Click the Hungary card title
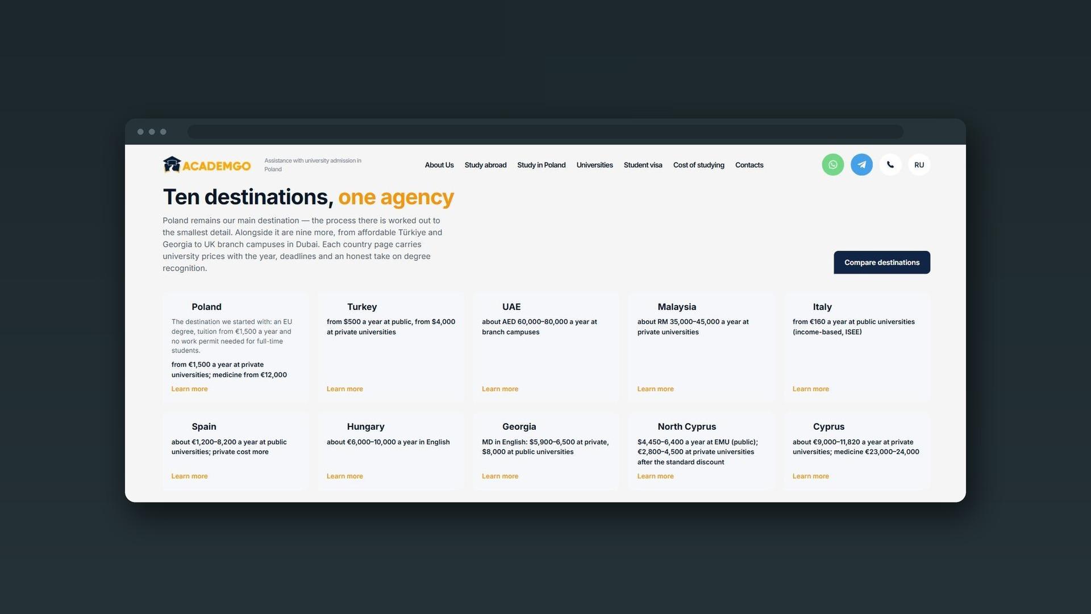The width and height of the screenshot is (1091, 614). click(365, 427)
